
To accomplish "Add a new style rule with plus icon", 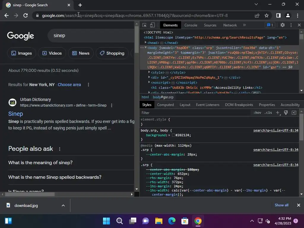I will click(278, 113).
